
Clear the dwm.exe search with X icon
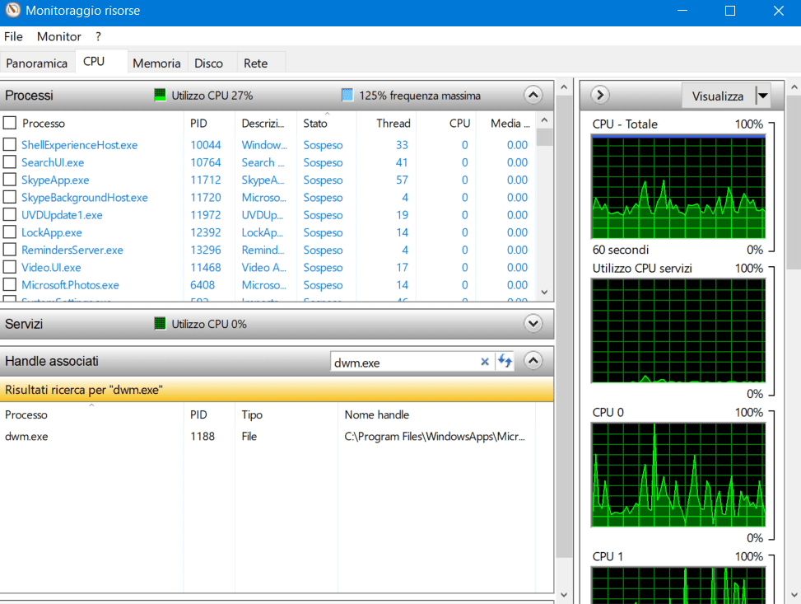point(485,362)
